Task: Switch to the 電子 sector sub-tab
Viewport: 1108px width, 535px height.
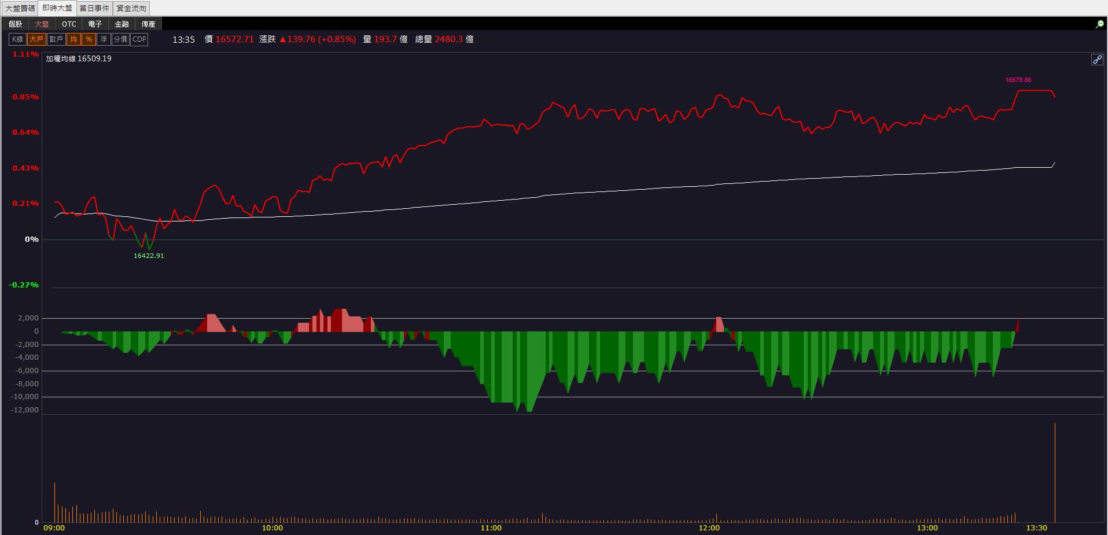Action: click(95, 24)
